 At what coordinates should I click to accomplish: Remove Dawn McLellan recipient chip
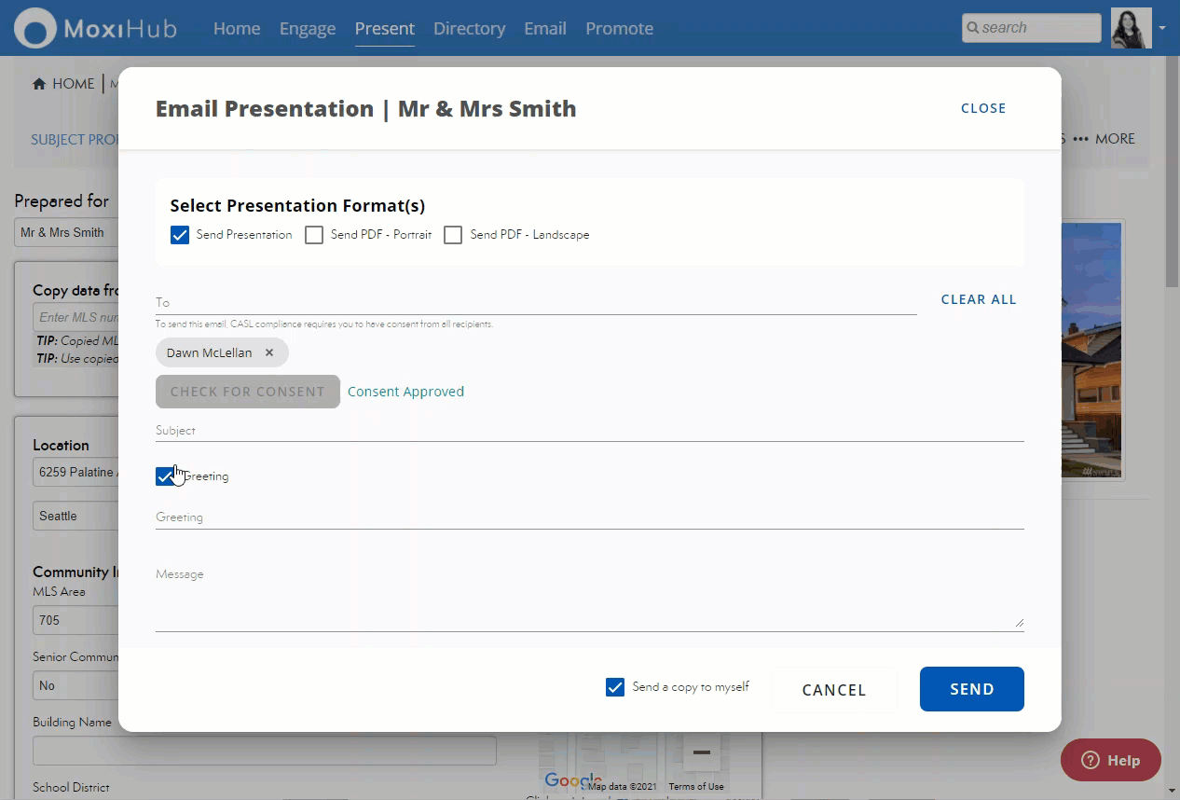(x=269, y=352)
